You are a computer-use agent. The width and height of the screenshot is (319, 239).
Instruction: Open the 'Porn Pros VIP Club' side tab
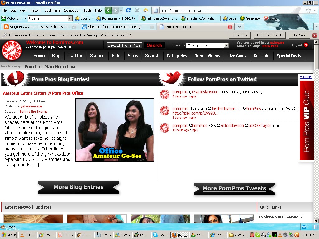(x=307, y=120)
